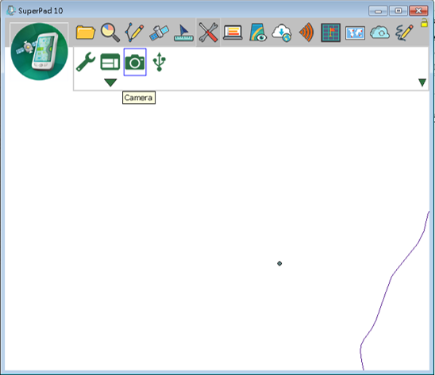
Task: Click the crossed wrench and screwdriver icon
Action: click(208, 33)
